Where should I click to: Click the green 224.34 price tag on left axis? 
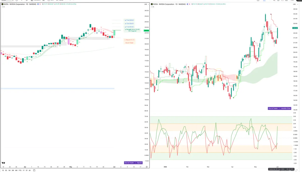click(146, 31)
